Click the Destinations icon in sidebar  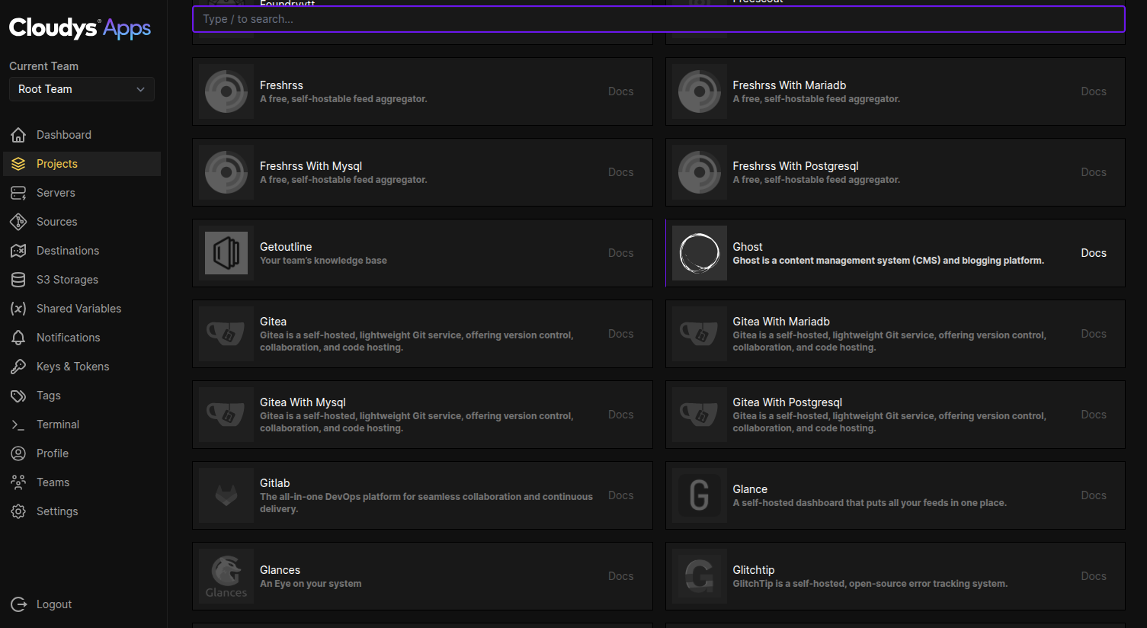[x=18, y=251]
